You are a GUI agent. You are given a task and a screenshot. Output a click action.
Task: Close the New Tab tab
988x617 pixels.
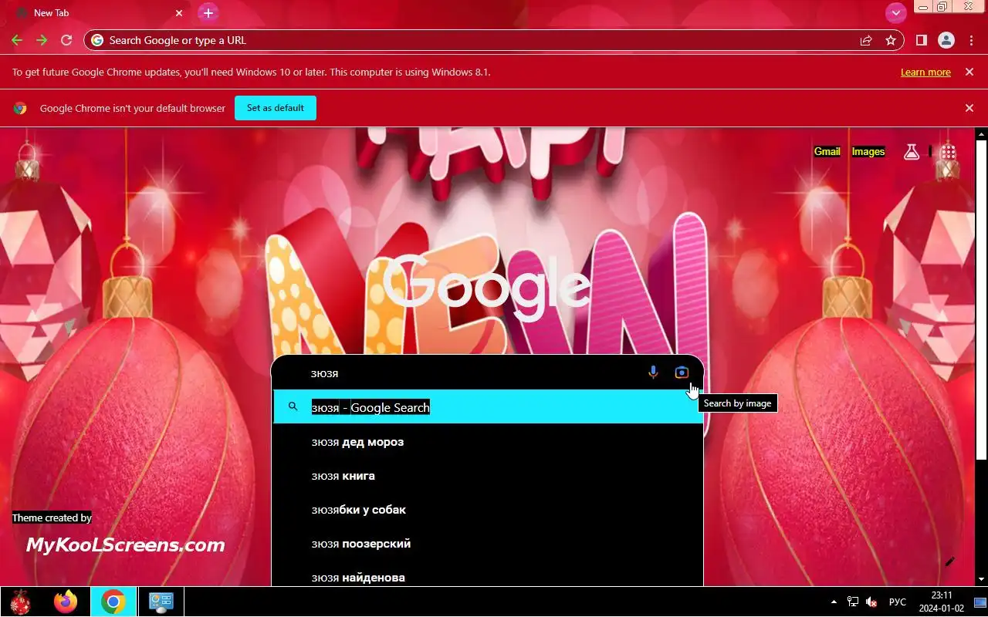coord(179,13)
